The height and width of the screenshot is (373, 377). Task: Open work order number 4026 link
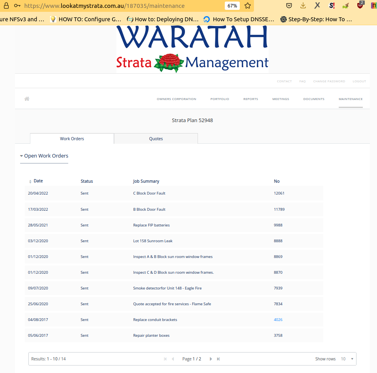[x=278, y=320]
